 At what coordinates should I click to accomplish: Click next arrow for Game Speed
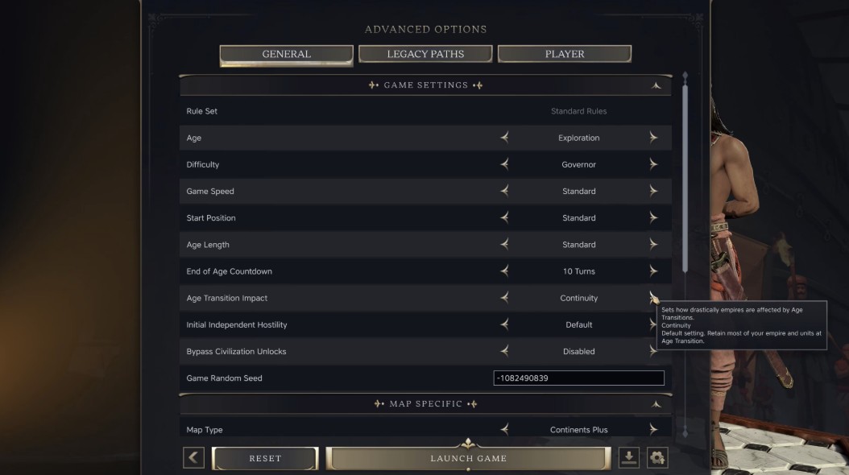pyautogui.click(x=653, y=191)
